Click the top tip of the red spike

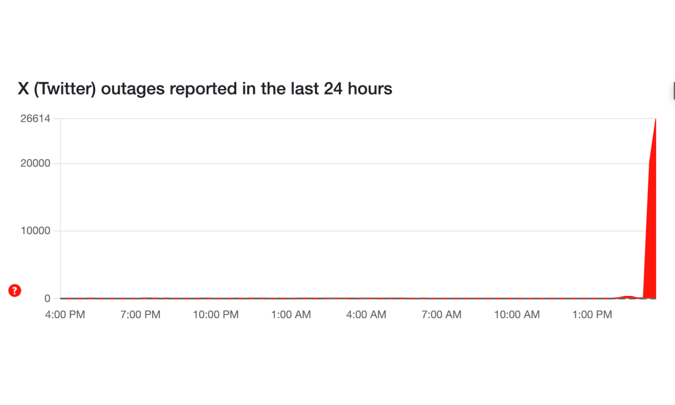[x=656, y=120]
